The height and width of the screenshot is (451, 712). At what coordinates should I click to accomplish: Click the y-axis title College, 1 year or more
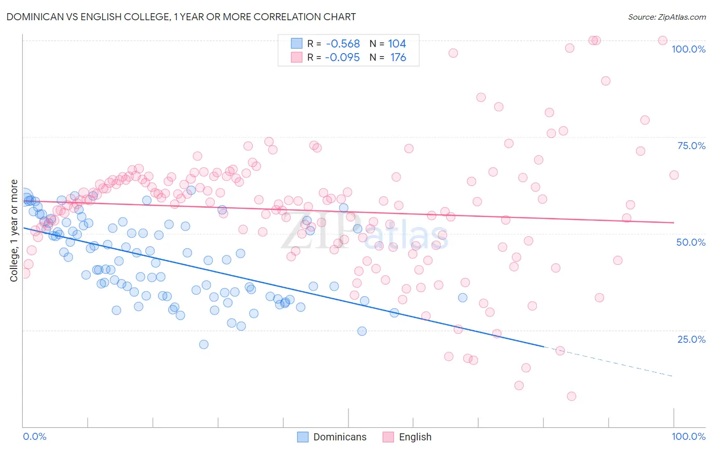14,231
